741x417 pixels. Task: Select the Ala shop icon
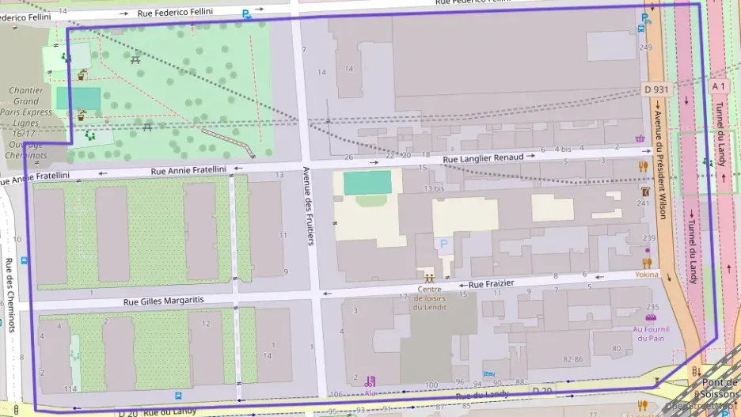[x=370, y=381]
